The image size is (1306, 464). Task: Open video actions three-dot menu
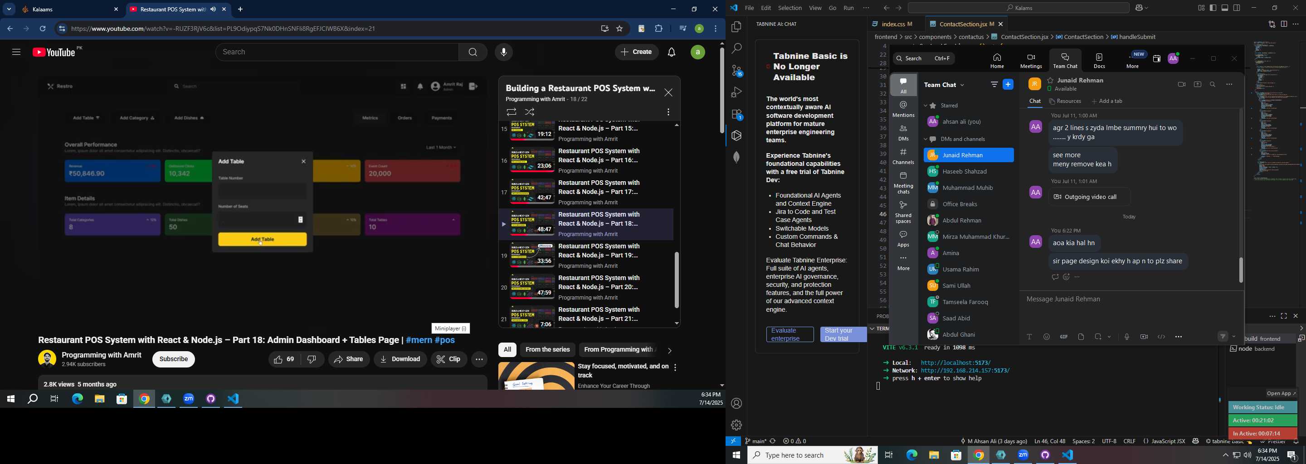(x=479, y=359)
